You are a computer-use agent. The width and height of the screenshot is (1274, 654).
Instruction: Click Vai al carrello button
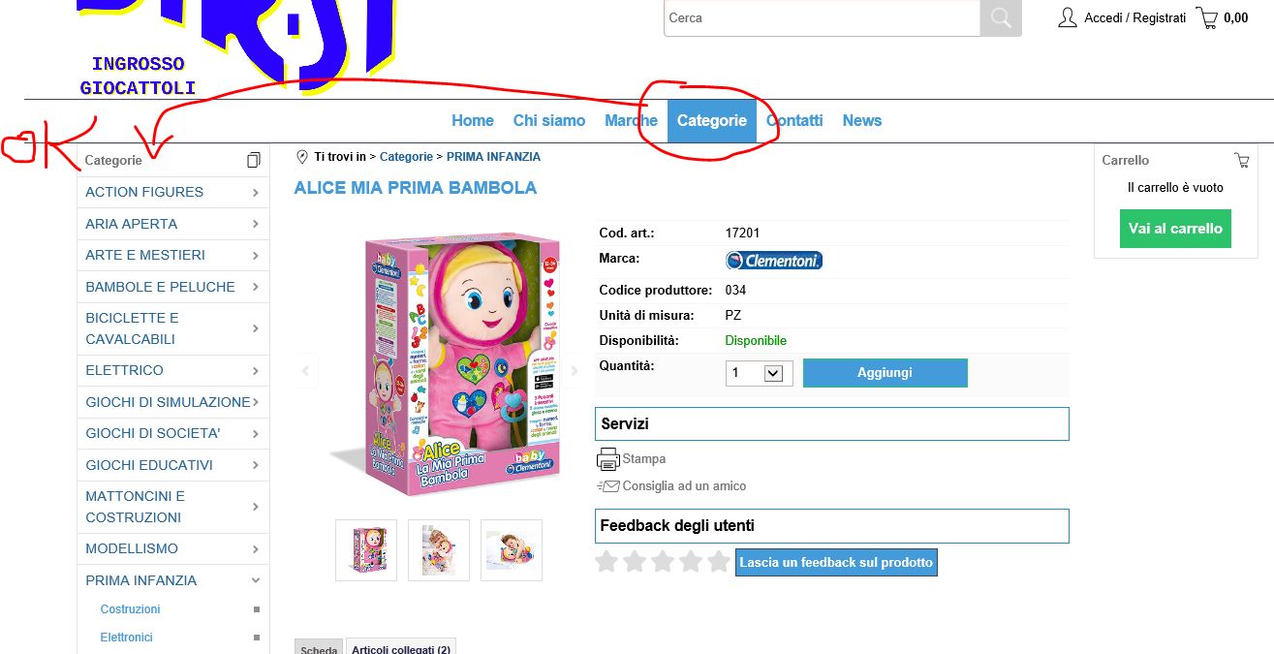pos(1175,229)
